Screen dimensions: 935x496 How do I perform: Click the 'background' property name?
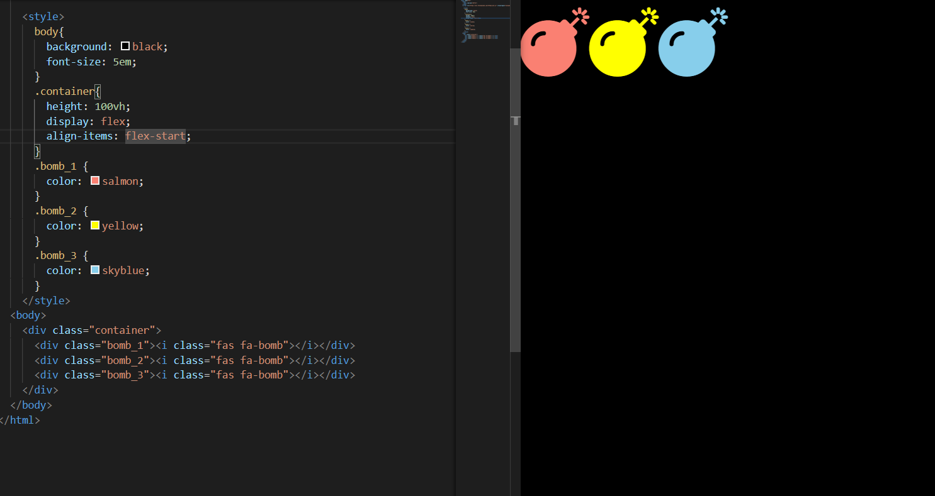[76, 47]
